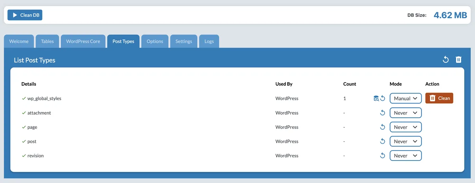Click the Mode column header

point(396,84)
